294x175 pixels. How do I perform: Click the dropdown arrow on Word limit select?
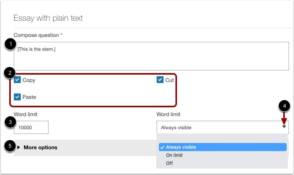coord(284,127)
